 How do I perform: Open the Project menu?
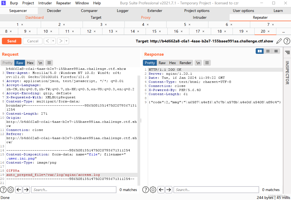click(x=28, y=3)
